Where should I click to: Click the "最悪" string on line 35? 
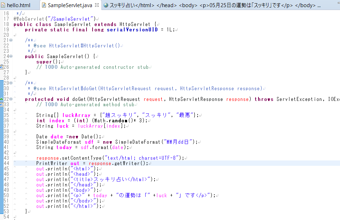point(185,115)
